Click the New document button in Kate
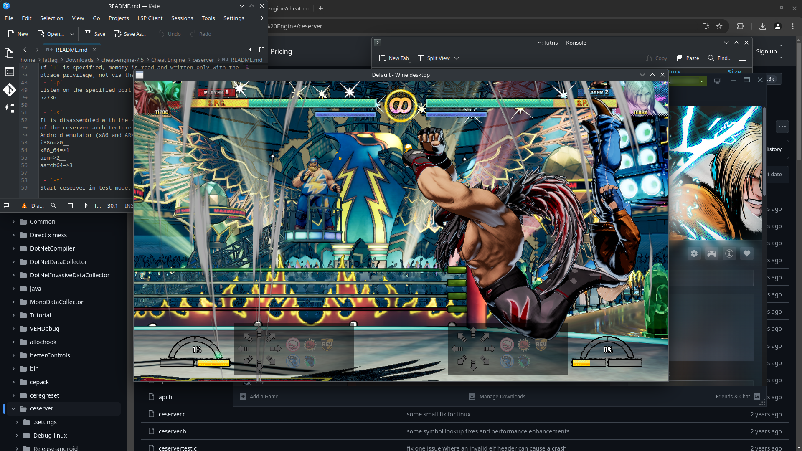The image size is (802, 451). click(x=18, y=34)
